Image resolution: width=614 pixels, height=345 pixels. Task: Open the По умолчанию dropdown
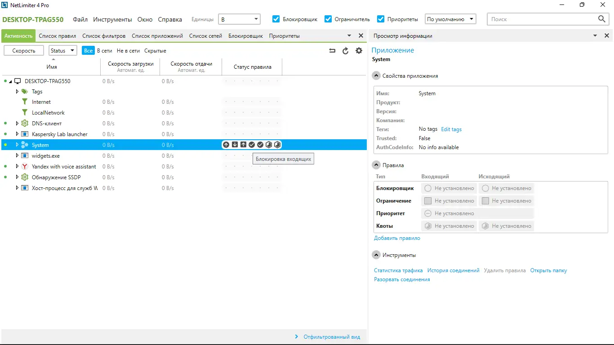coord(450,19)
